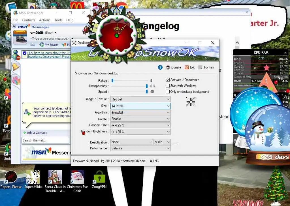
Task: Open the Tools menu in MSN Messenger
Action: [x=58, y=20]
